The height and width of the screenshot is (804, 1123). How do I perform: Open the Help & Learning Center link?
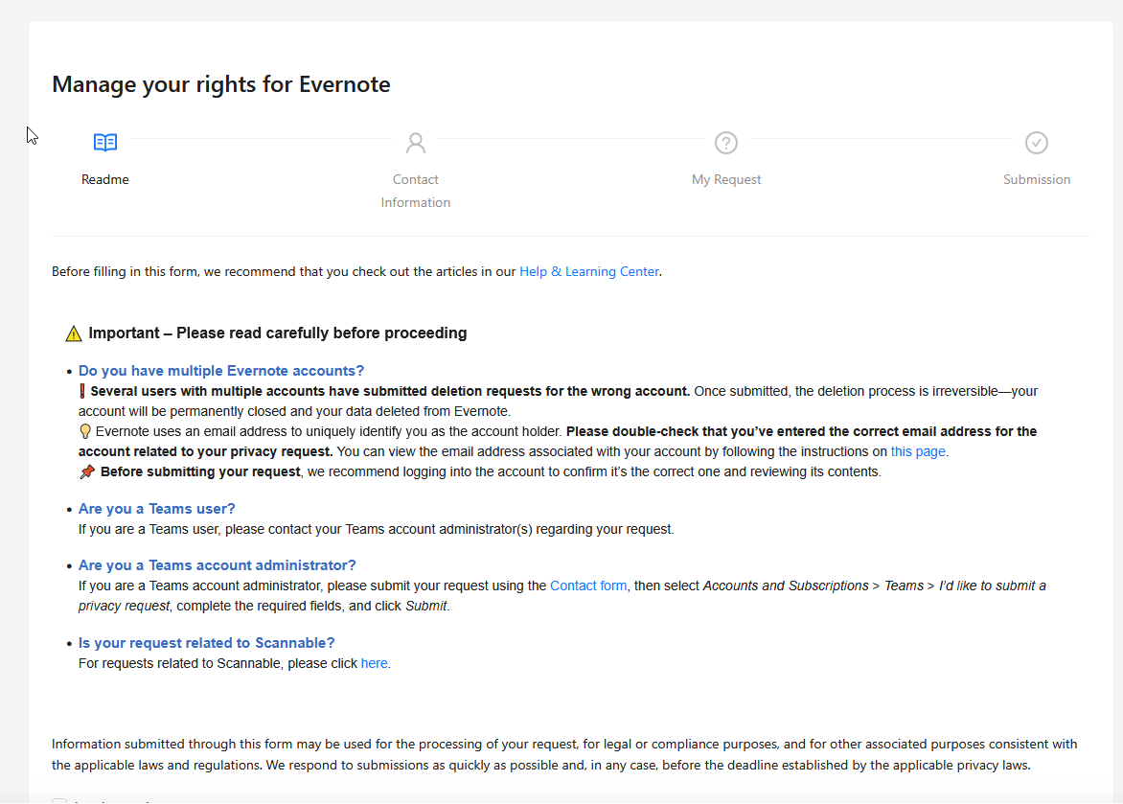point(588,271)
